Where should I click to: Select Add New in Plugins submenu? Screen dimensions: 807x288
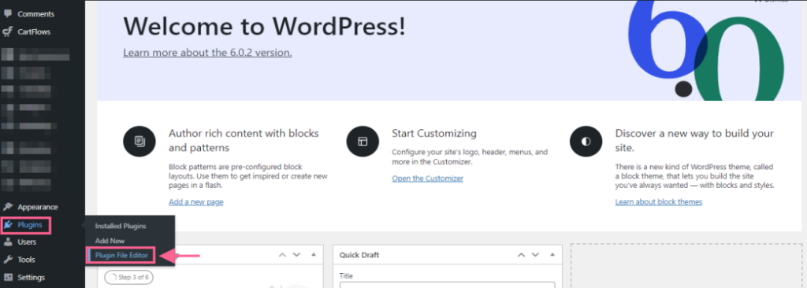[110, 240]
